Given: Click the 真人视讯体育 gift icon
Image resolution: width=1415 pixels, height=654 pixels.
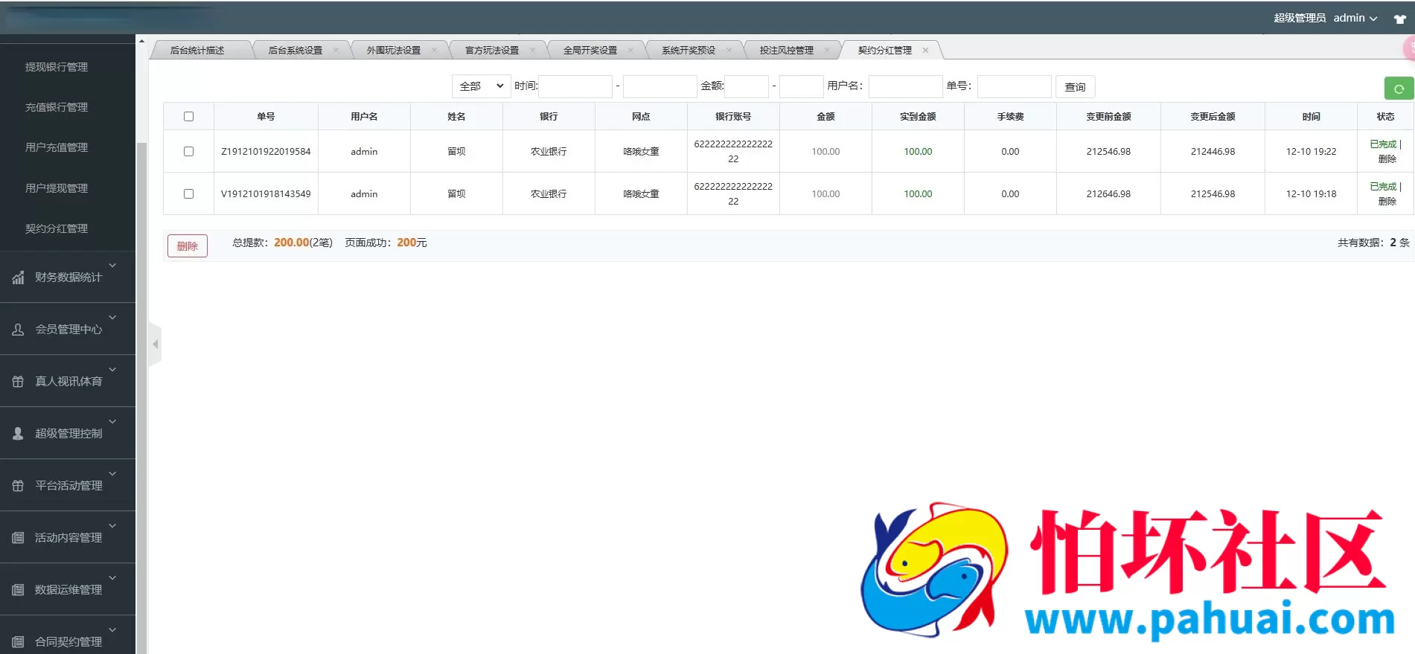Looking at the screenshot, I should coord(18,381).
